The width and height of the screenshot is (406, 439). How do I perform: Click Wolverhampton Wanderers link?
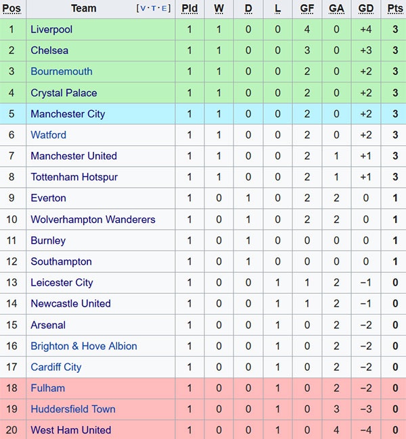[93, 219]
